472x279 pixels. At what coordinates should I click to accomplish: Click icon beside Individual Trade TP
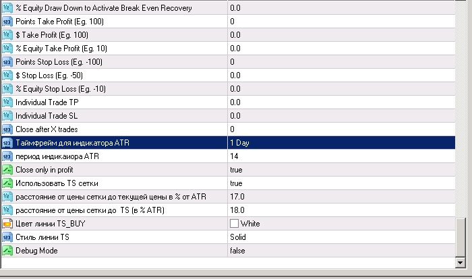click(x=7, y=102)
